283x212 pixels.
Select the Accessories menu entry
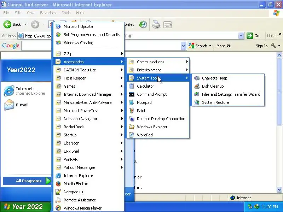click(x=89, y=62)
